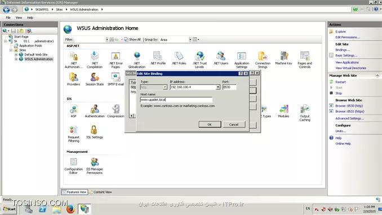Screen dimensions: 382x215
Task: Click the Explore action link
Action: [340, 32]
